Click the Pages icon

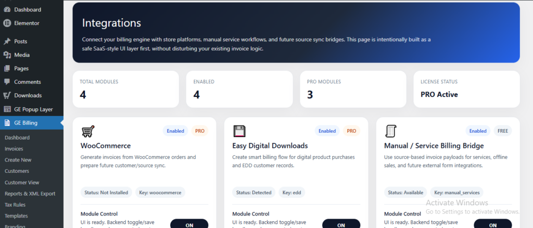tap(7, 69)
